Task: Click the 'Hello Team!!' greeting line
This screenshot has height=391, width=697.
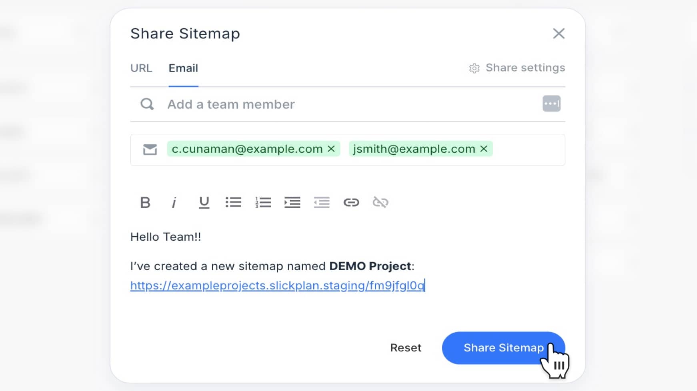Action: tap(166, 237)
